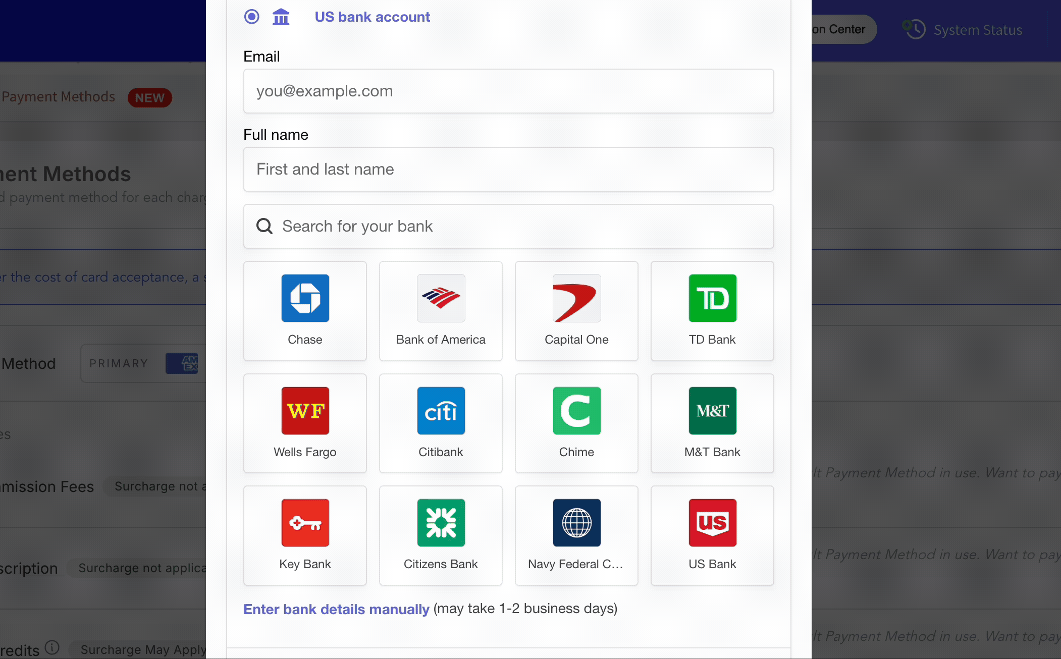The image size is (1061, 659).
Task: Select the M&T Bank tile
Action: tap(712, 423)
